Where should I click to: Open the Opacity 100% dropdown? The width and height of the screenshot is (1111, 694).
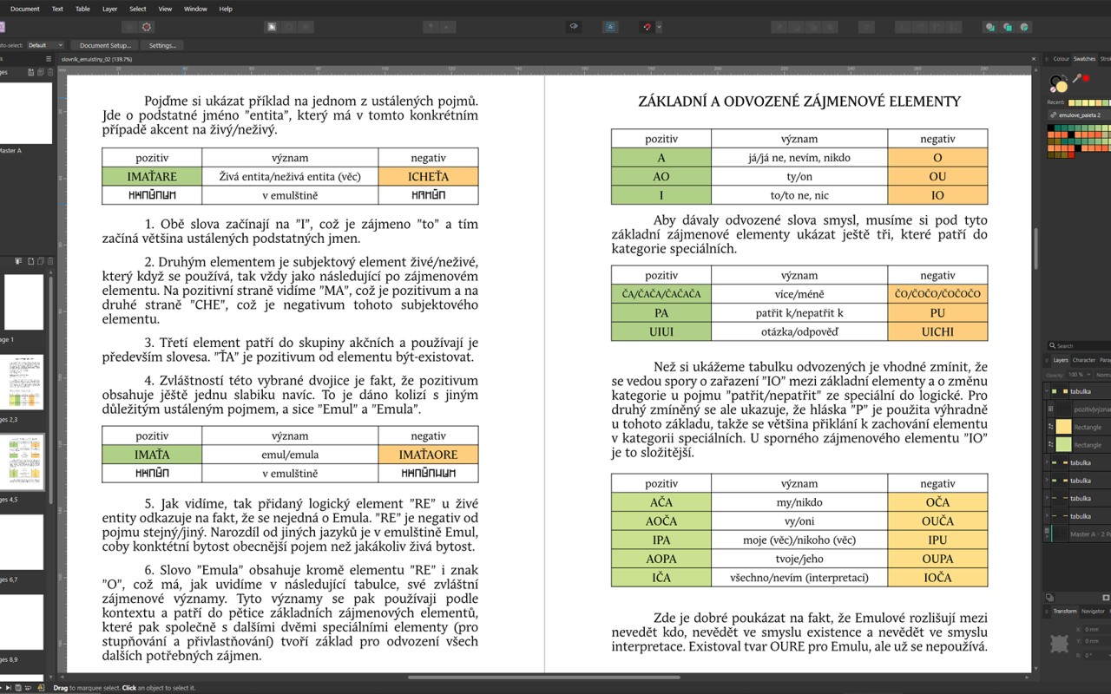pyautogui.click(x=1079, y=375)
